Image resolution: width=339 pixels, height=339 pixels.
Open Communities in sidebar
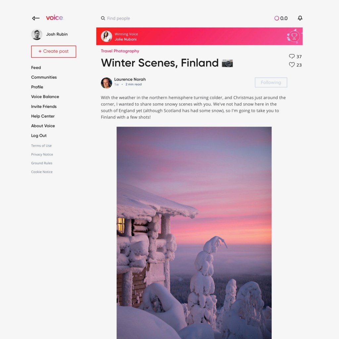point(44,77)
